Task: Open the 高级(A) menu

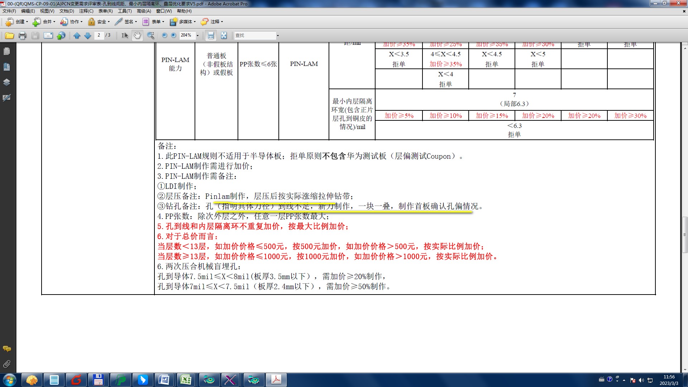Action: (x=144, y=11)
